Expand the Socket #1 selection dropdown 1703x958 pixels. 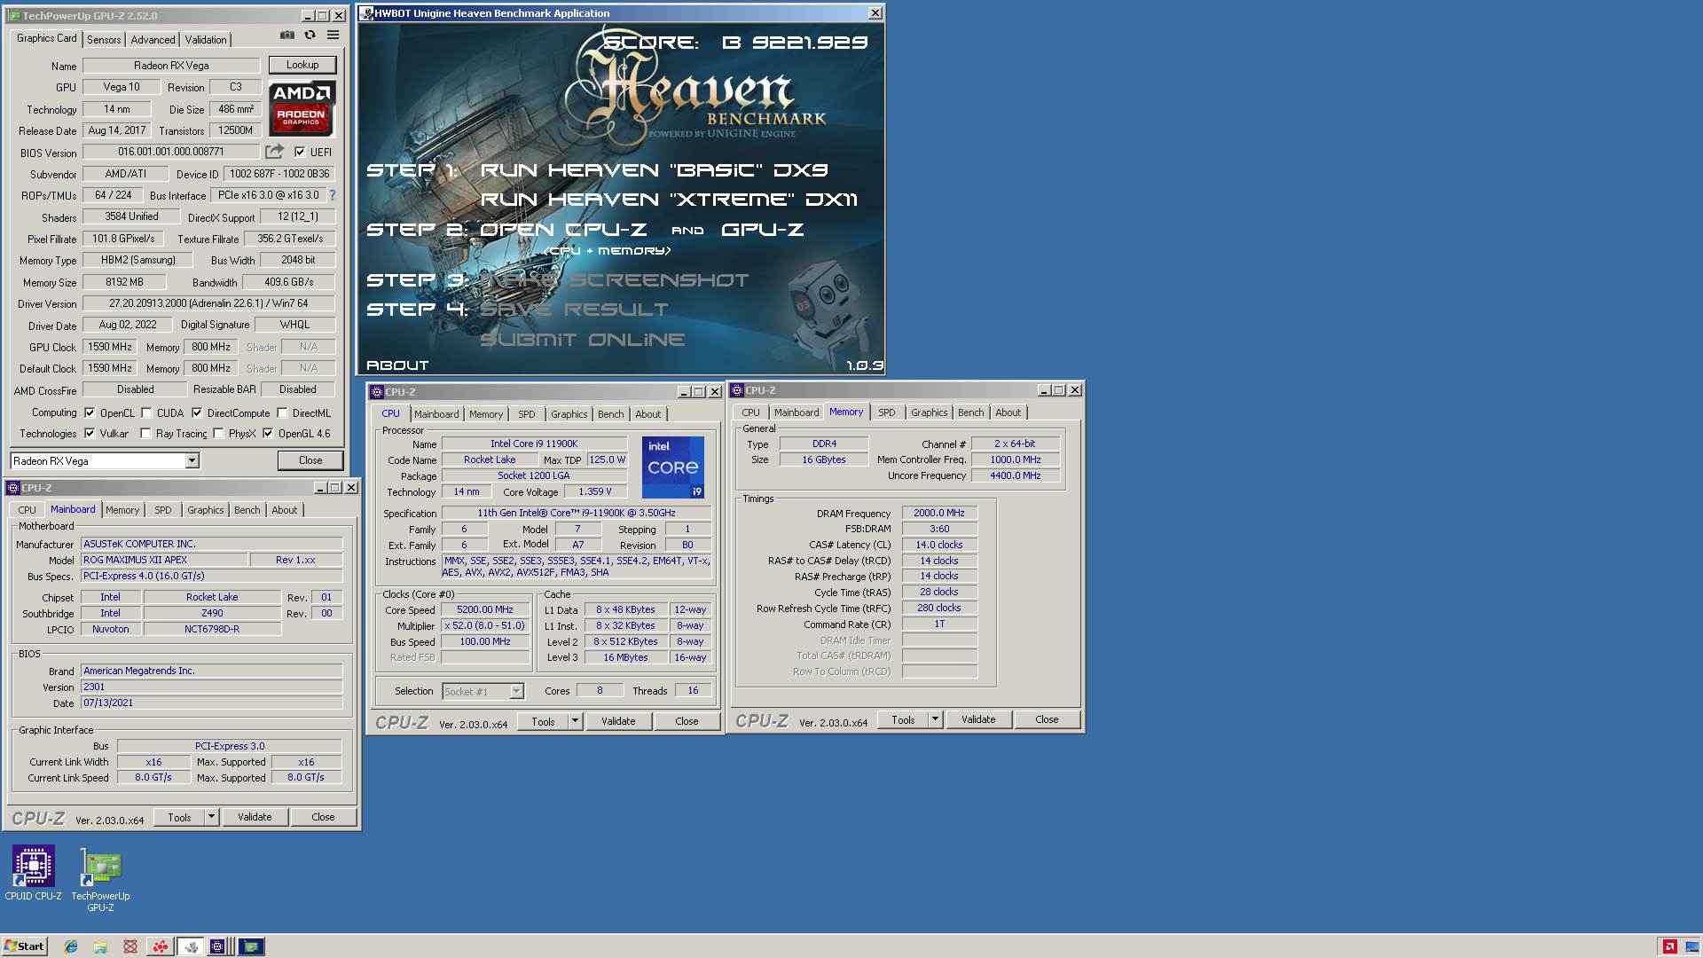pos(516,692)
